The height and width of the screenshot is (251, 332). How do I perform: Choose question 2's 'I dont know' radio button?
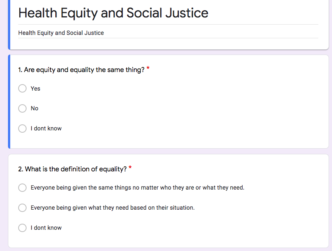[22, 228]
